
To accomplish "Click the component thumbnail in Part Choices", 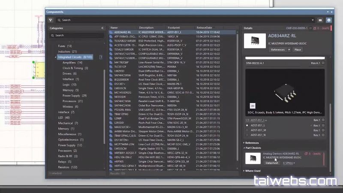I will 253,158.
